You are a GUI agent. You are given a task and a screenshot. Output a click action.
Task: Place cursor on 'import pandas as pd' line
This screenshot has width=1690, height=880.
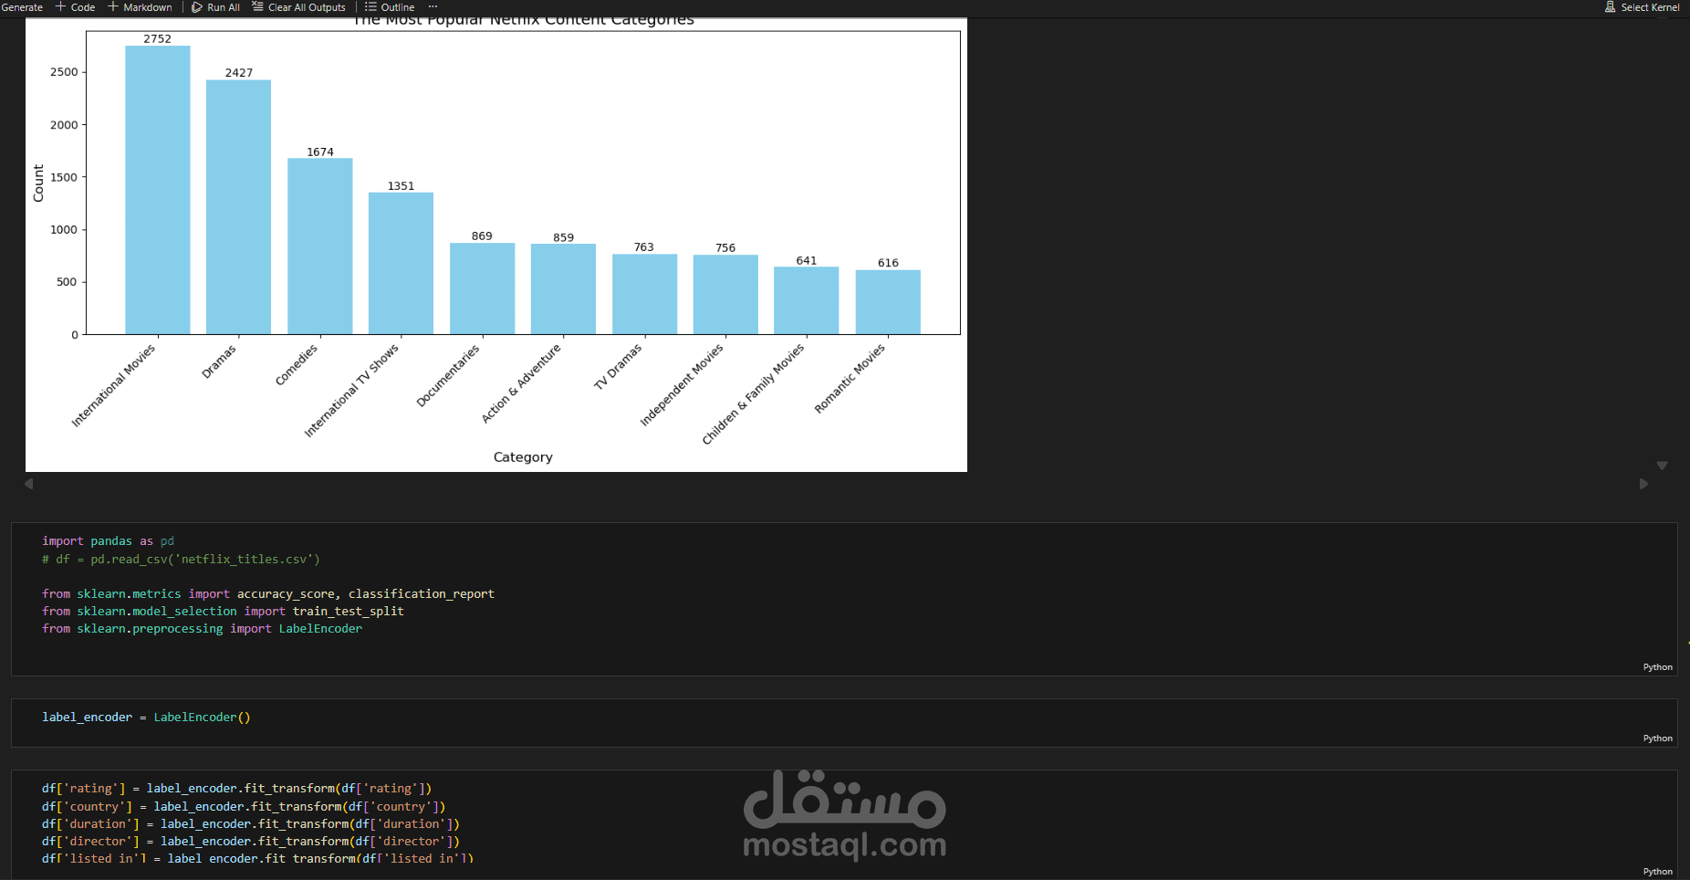(108, 541)
